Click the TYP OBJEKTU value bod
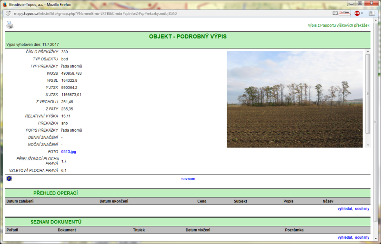This screenshot has height=244, width=381. pyautogui.click(x=65, y=59)
